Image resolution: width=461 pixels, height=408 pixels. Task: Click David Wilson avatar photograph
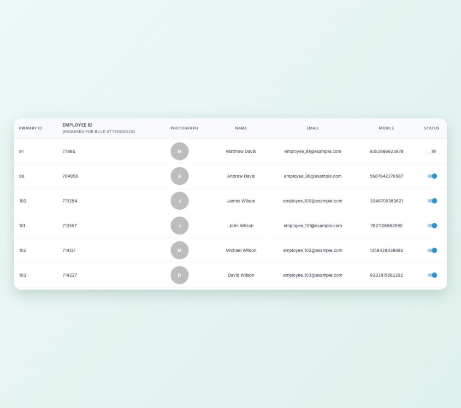[x=179, y=275]
